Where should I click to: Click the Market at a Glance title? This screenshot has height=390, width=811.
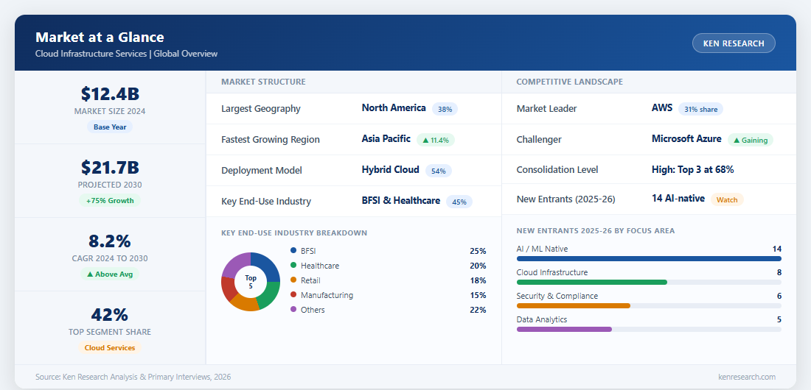tap(100, 38)
